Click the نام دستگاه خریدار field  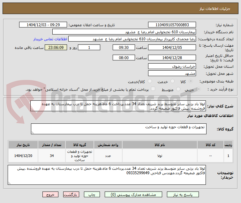tap(124, 32)
